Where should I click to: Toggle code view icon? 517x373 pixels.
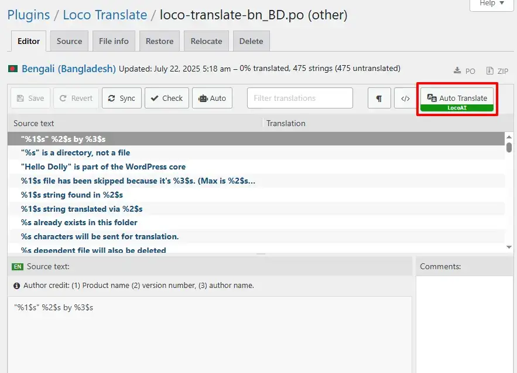click(x=405, y=98)
